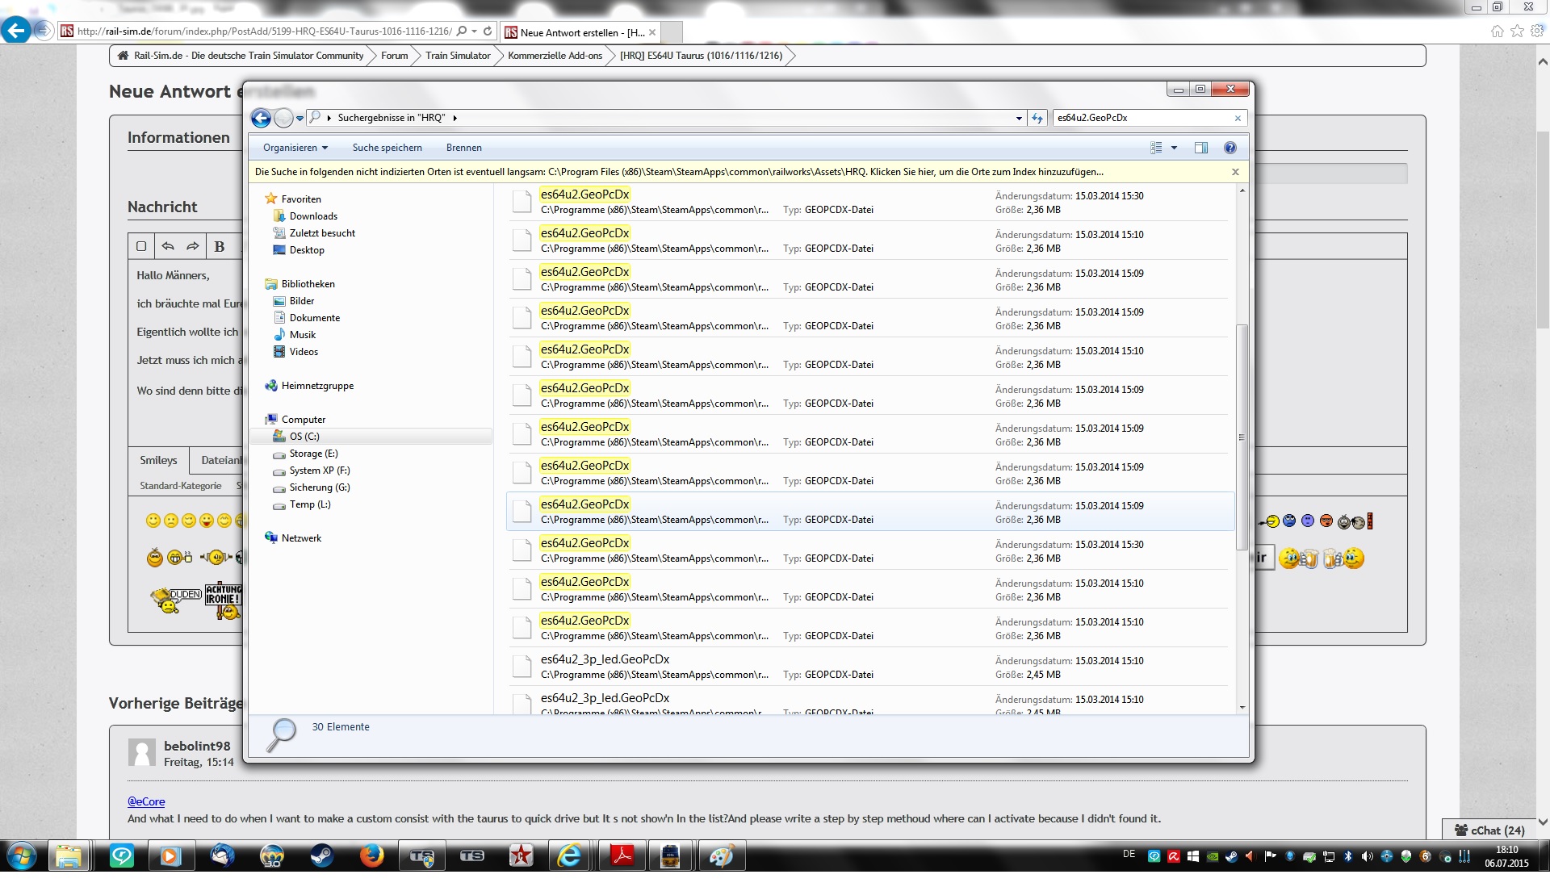Click the bold B editor icon
This screenshot has height=891, width=1550.
coord(219,246)
